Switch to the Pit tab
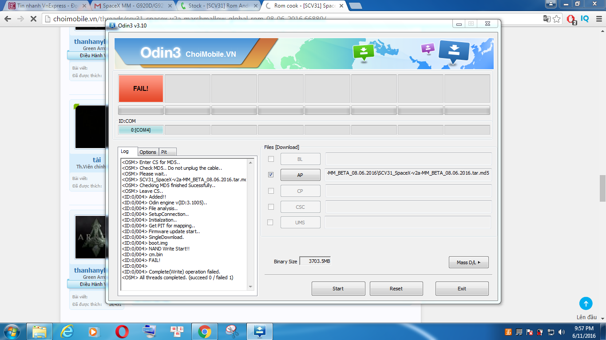This screenshot has width=606, height=340. 167,152
